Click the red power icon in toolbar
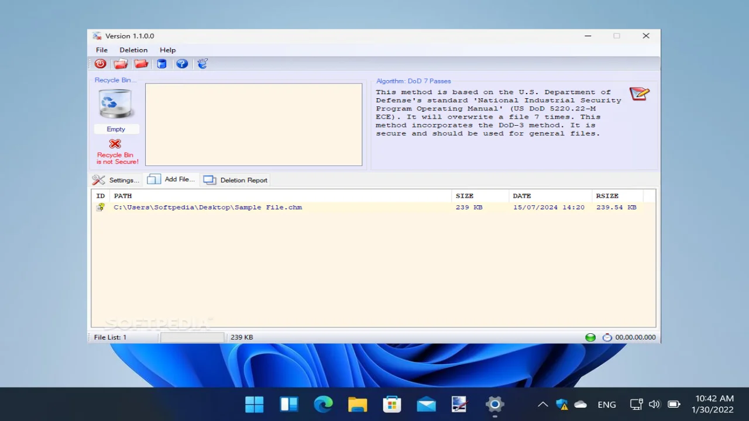 click(x=100, y=64)
